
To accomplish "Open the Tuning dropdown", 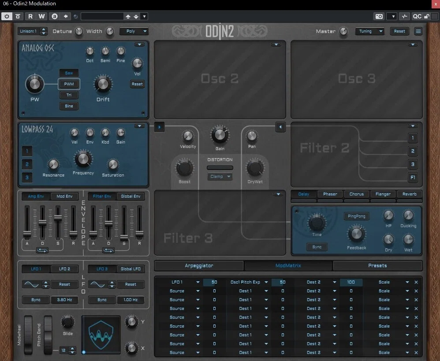I will point(369,31).
